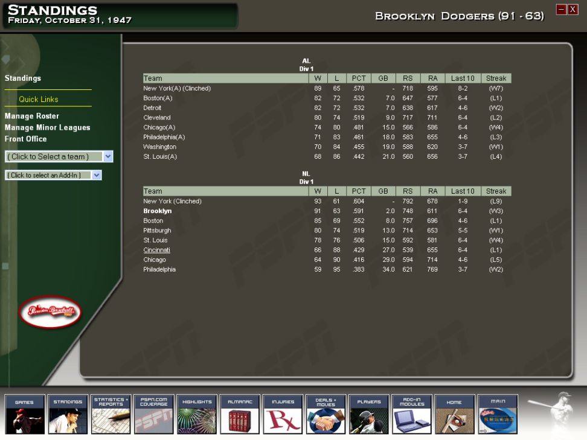This screenshot has width=587, height=440.
Task: Open Deals and Moves handshake icon
Action: (x=326, y=414)
